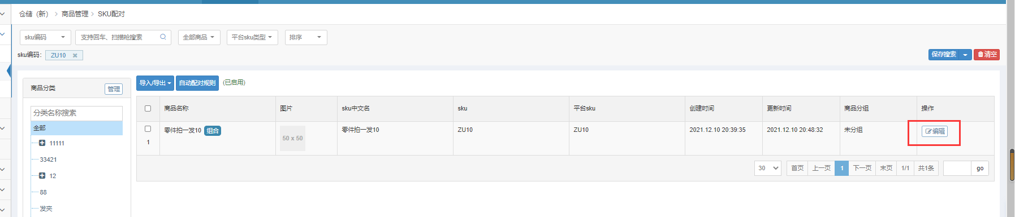This screenshot has height=217, width=1015.
Task: Expand the 11111 category node
Action: click(x=42, y=143)
